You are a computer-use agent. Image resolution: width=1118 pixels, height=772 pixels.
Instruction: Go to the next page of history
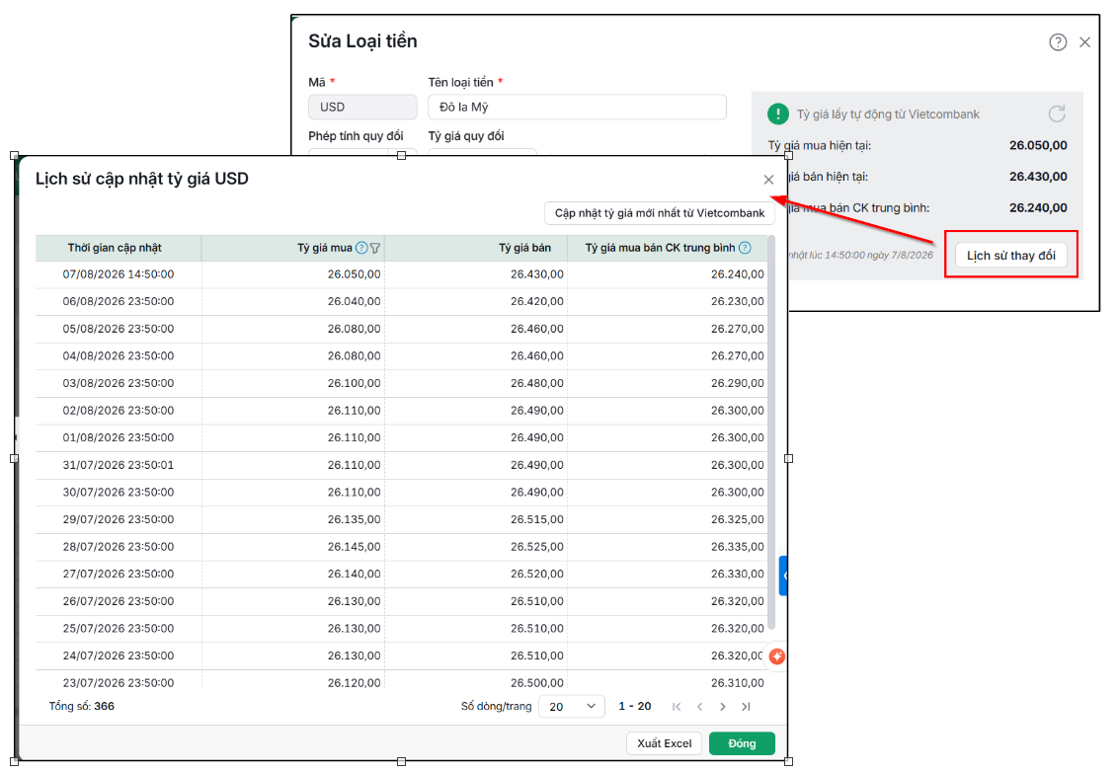(x=723, y=707)
